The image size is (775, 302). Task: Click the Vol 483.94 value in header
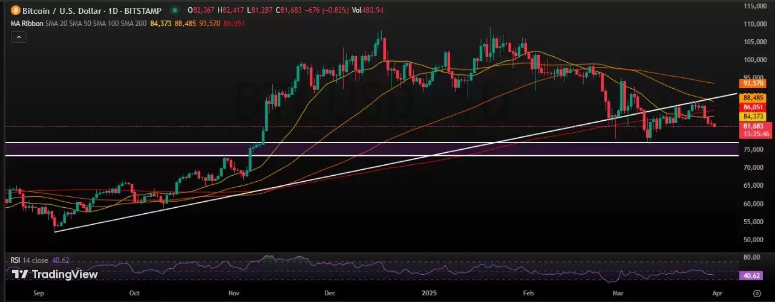pyautogui.click(x=368, y=10)
